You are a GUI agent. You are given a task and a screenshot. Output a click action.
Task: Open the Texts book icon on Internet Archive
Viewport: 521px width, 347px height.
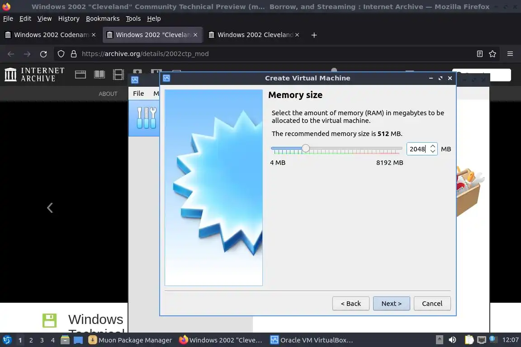(x=99, y=75)
